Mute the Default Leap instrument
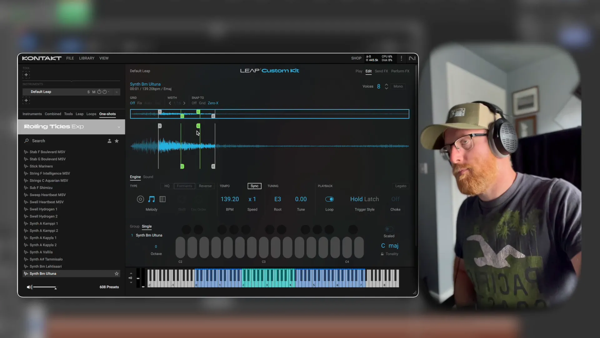 (x=94, y=92)
